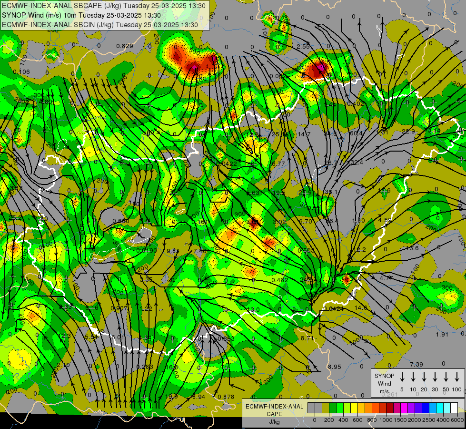466x429 pixels.
Task: Pick the white swatch ending CAPE legend
Action: coord(455,408)
